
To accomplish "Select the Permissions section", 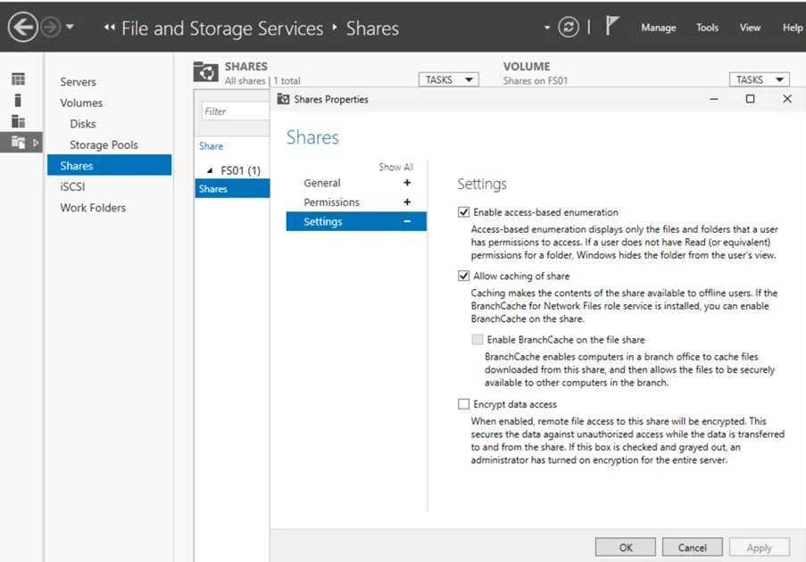I will (x=331, y=202).
